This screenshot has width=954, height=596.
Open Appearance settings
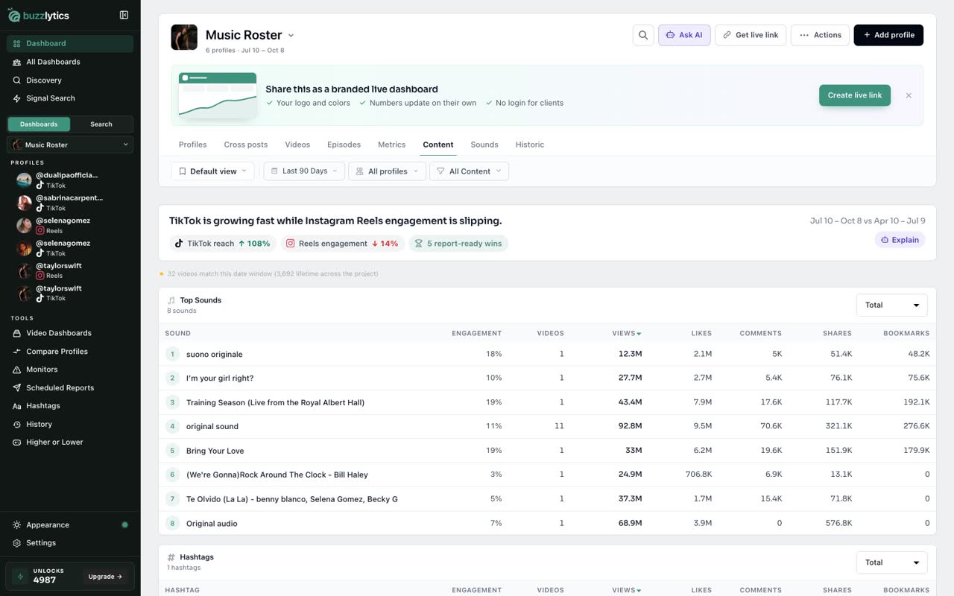point(70,524)
